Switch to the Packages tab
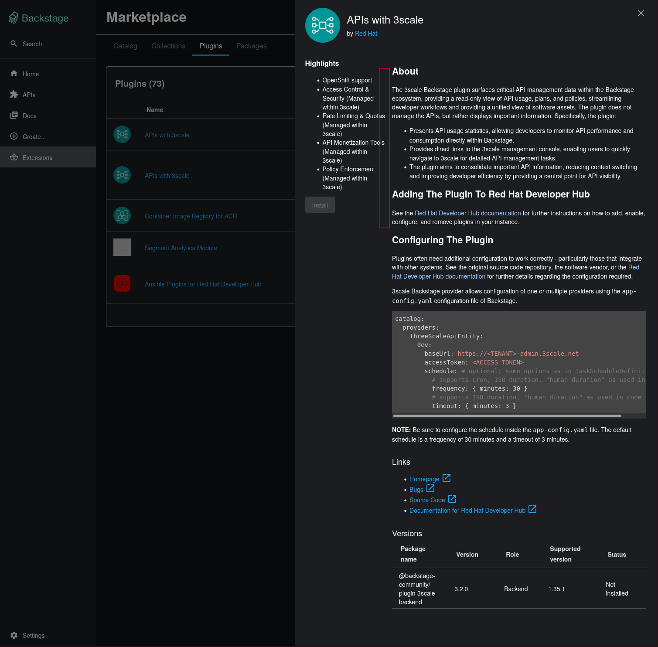 point(251,46)
